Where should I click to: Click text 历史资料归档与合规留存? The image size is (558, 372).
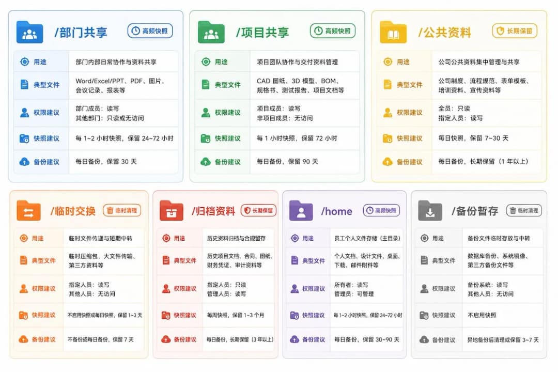point(236,238)
